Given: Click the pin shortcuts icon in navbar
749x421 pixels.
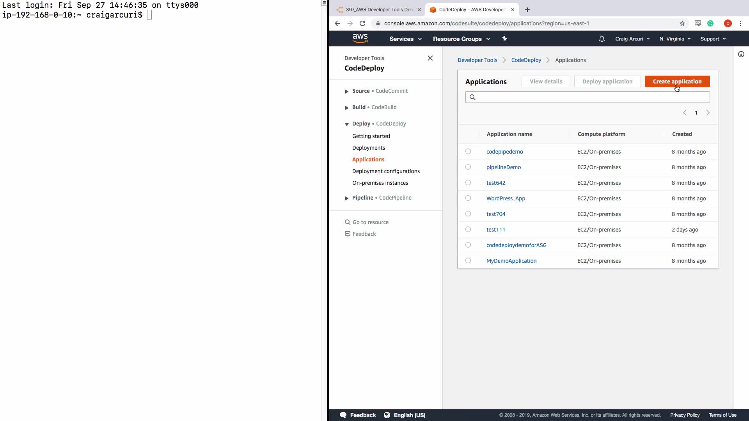Looking at the screenshot, I should tap(504, 39).
